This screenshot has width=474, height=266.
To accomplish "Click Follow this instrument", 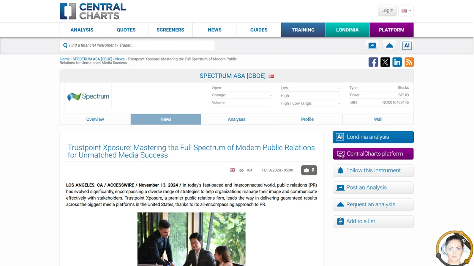I will (x=373, y=171).
